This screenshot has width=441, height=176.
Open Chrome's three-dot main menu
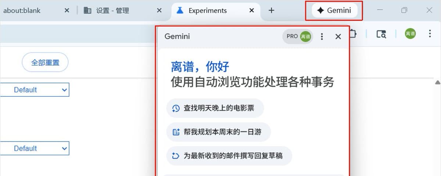pyautogui.click(x=430, y=34)
